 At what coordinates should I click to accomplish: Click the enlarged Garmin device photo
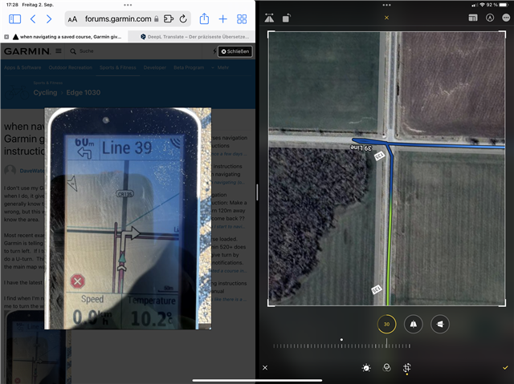click(x=128, y=218)
